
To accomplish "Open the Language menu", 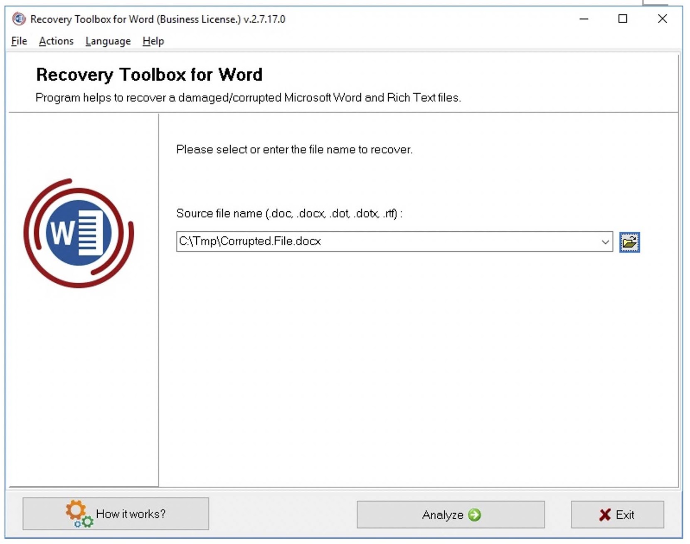I will tap(108, 41).
